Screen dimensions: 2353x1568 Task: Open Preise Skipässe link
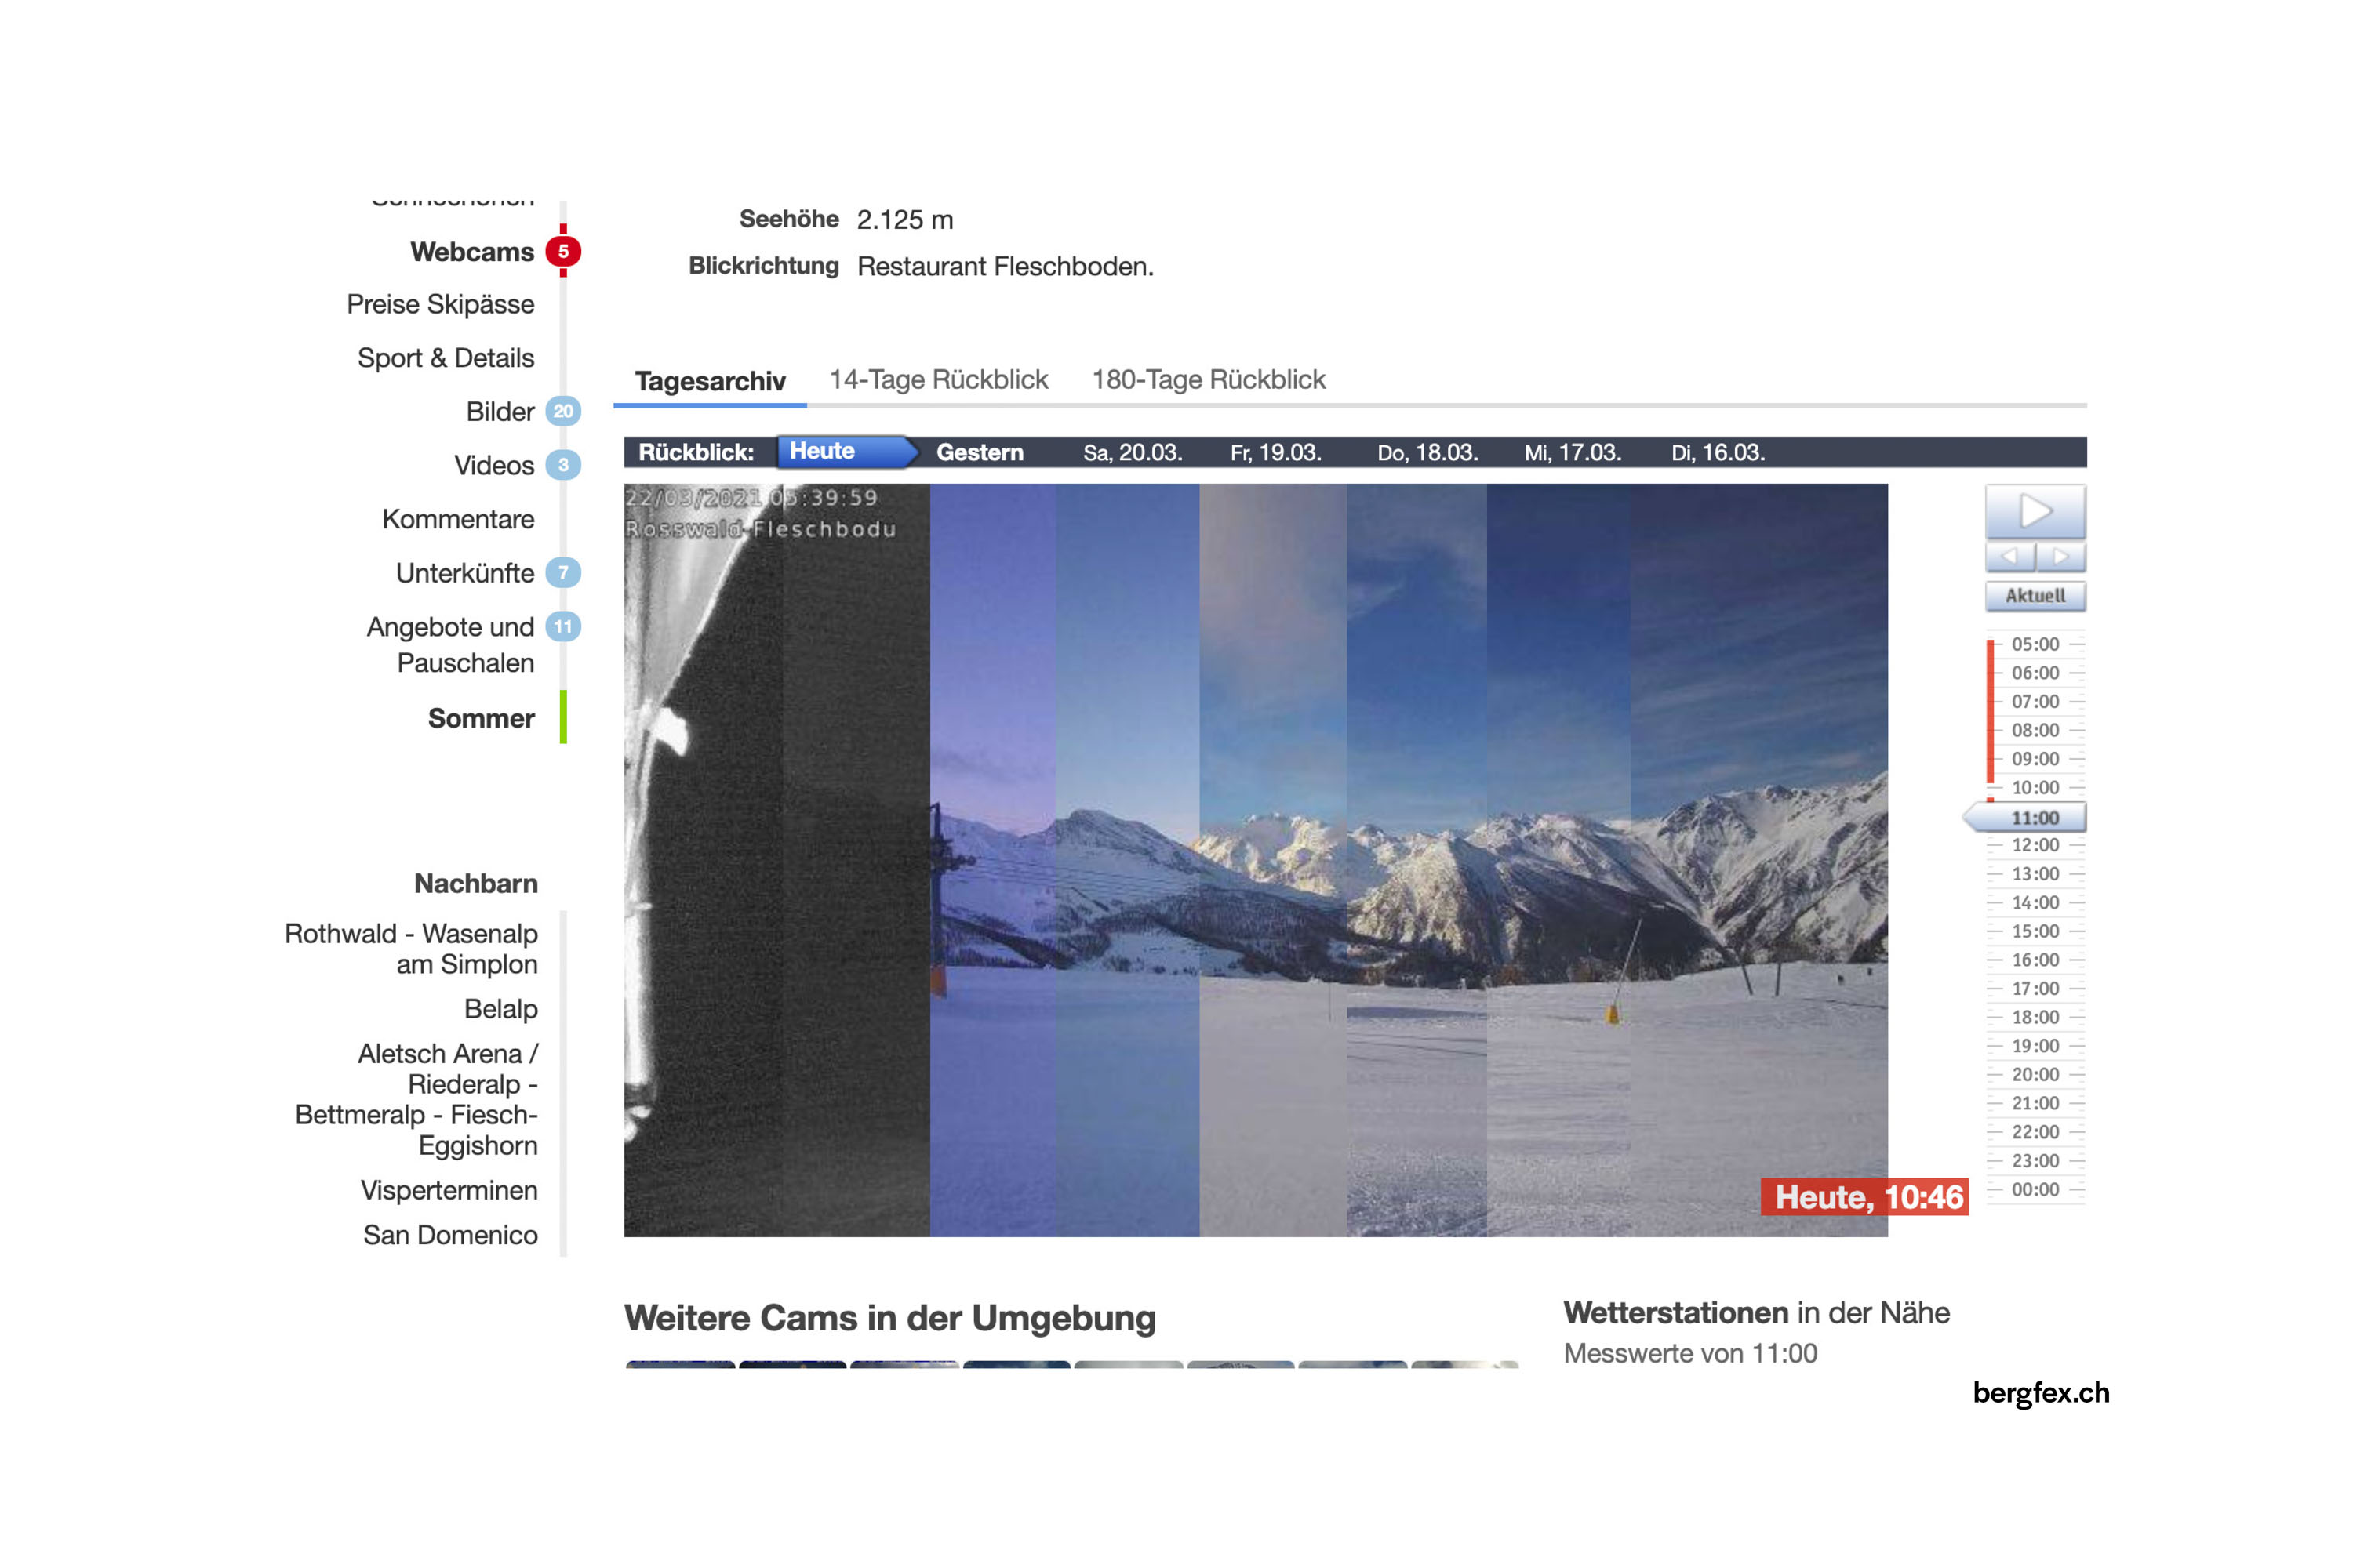coord(440,304)
